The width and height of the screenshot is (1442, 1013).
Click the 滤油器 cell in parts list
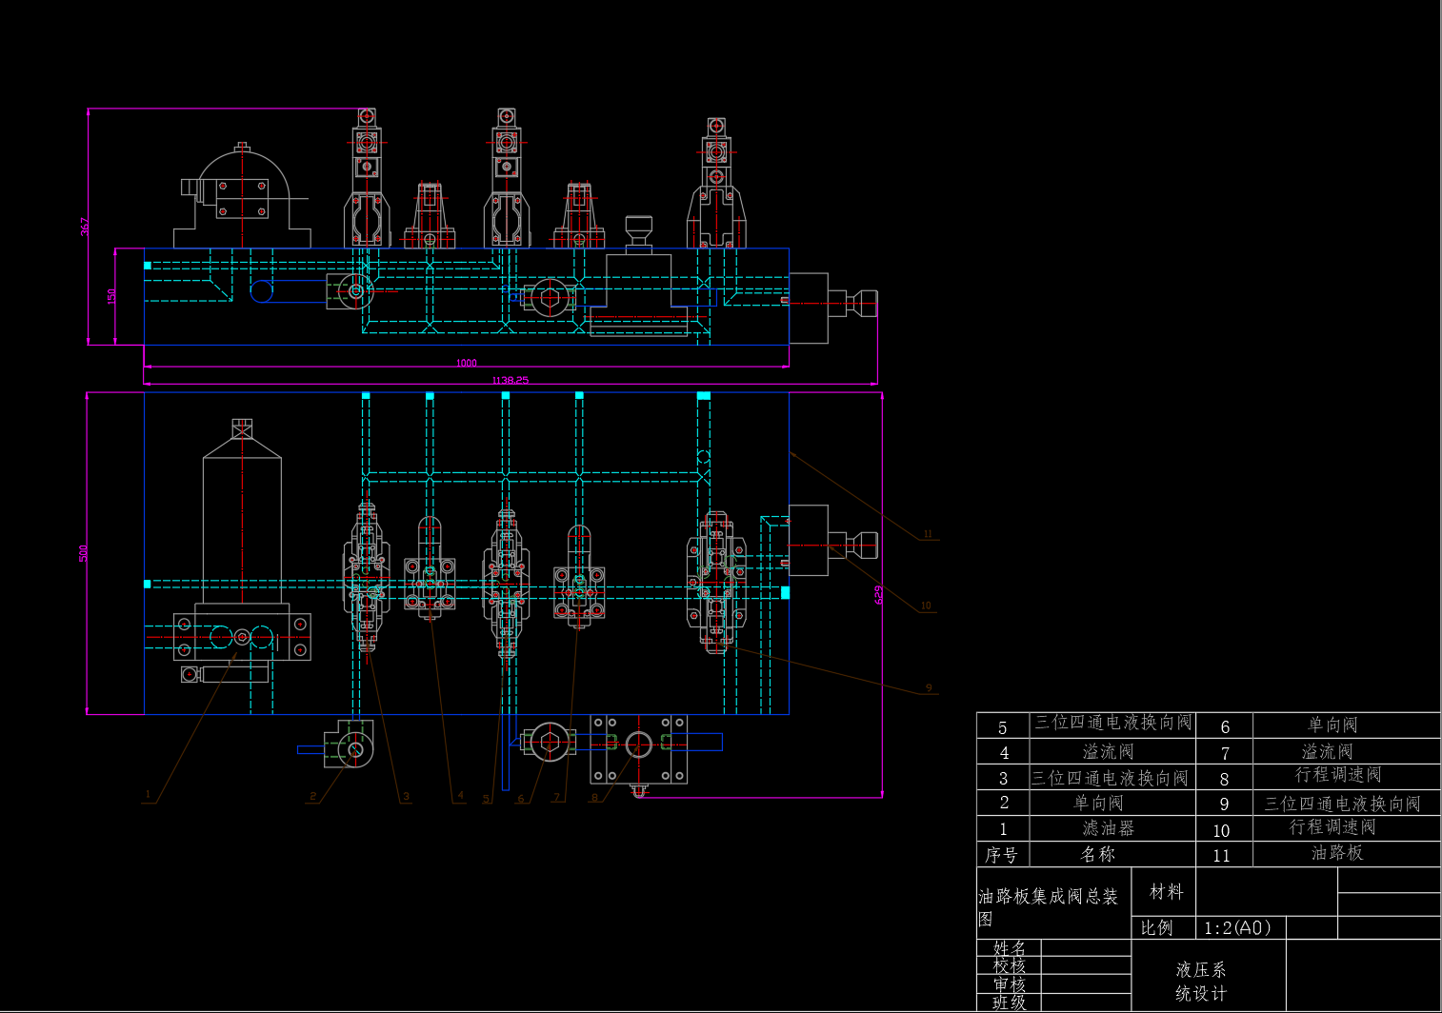(1109, 828)
